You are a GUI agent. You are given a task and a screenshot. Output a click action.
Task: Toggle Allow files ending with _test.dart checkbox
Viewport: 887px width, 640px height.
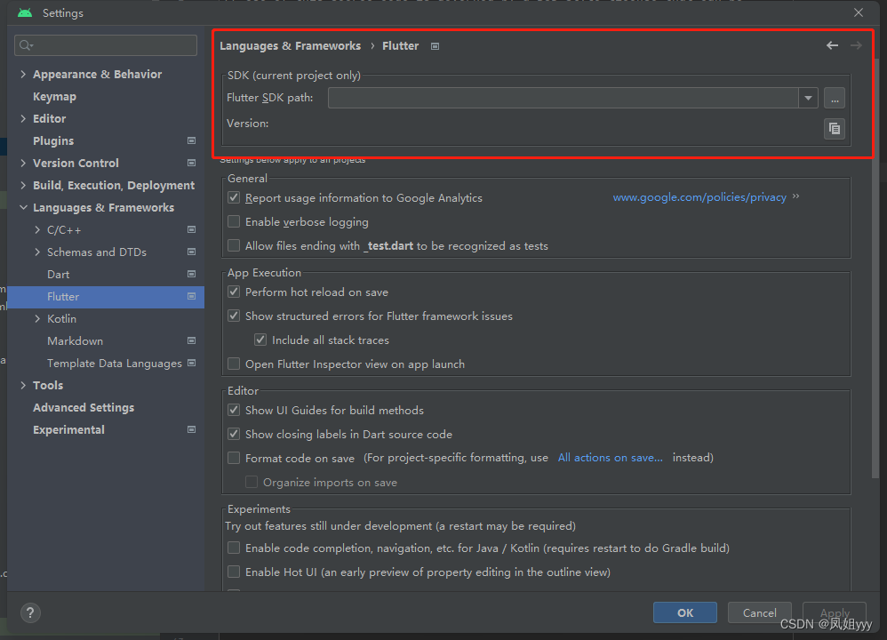coord(234,245)
